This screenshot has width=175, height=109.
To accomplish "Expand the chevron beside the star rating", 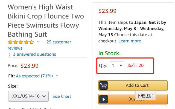I will click(x=39, y=42).
